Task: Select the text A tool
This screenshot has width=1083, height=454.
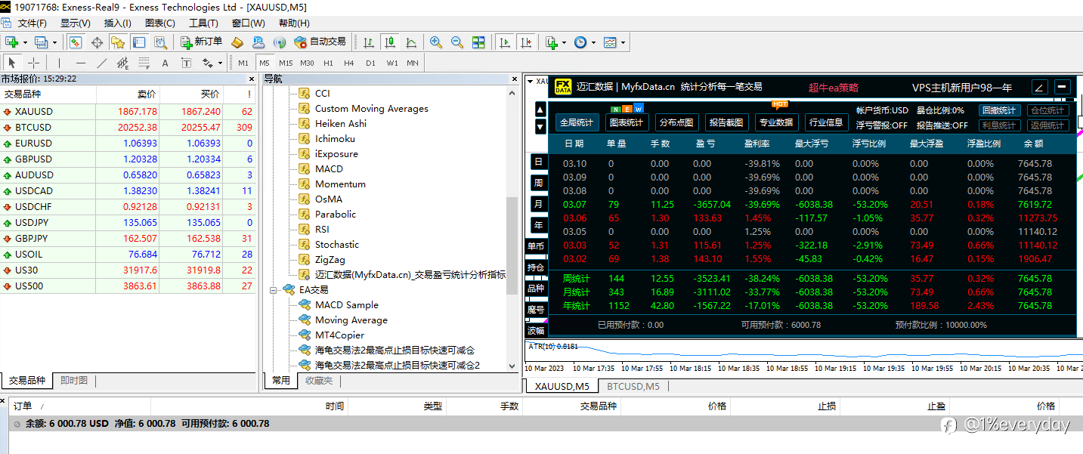Action: pos(166,63)
